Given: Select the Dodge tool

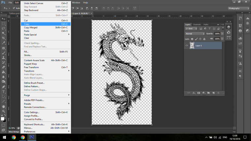Looking at the screenshot, I should pos(3,82).
